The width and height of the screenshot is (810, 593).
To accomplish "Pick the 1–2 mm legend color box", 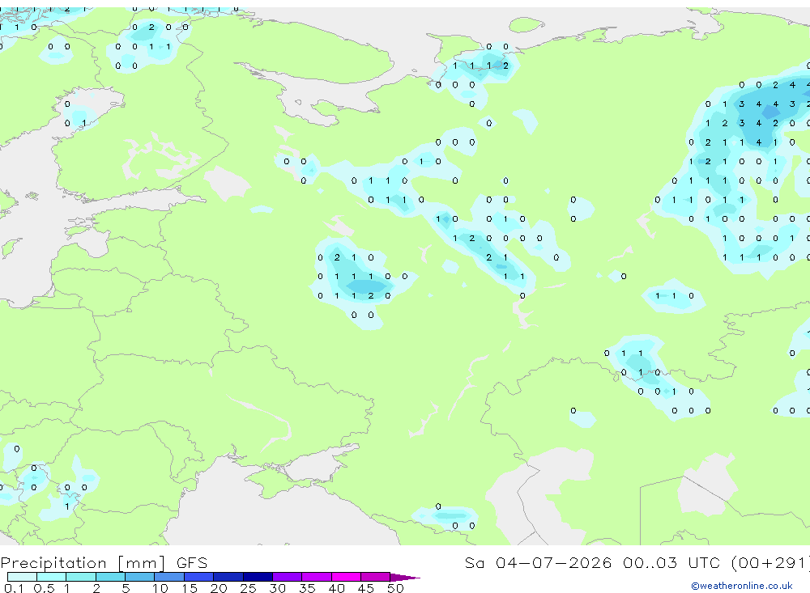I will (x=81, y=577).
